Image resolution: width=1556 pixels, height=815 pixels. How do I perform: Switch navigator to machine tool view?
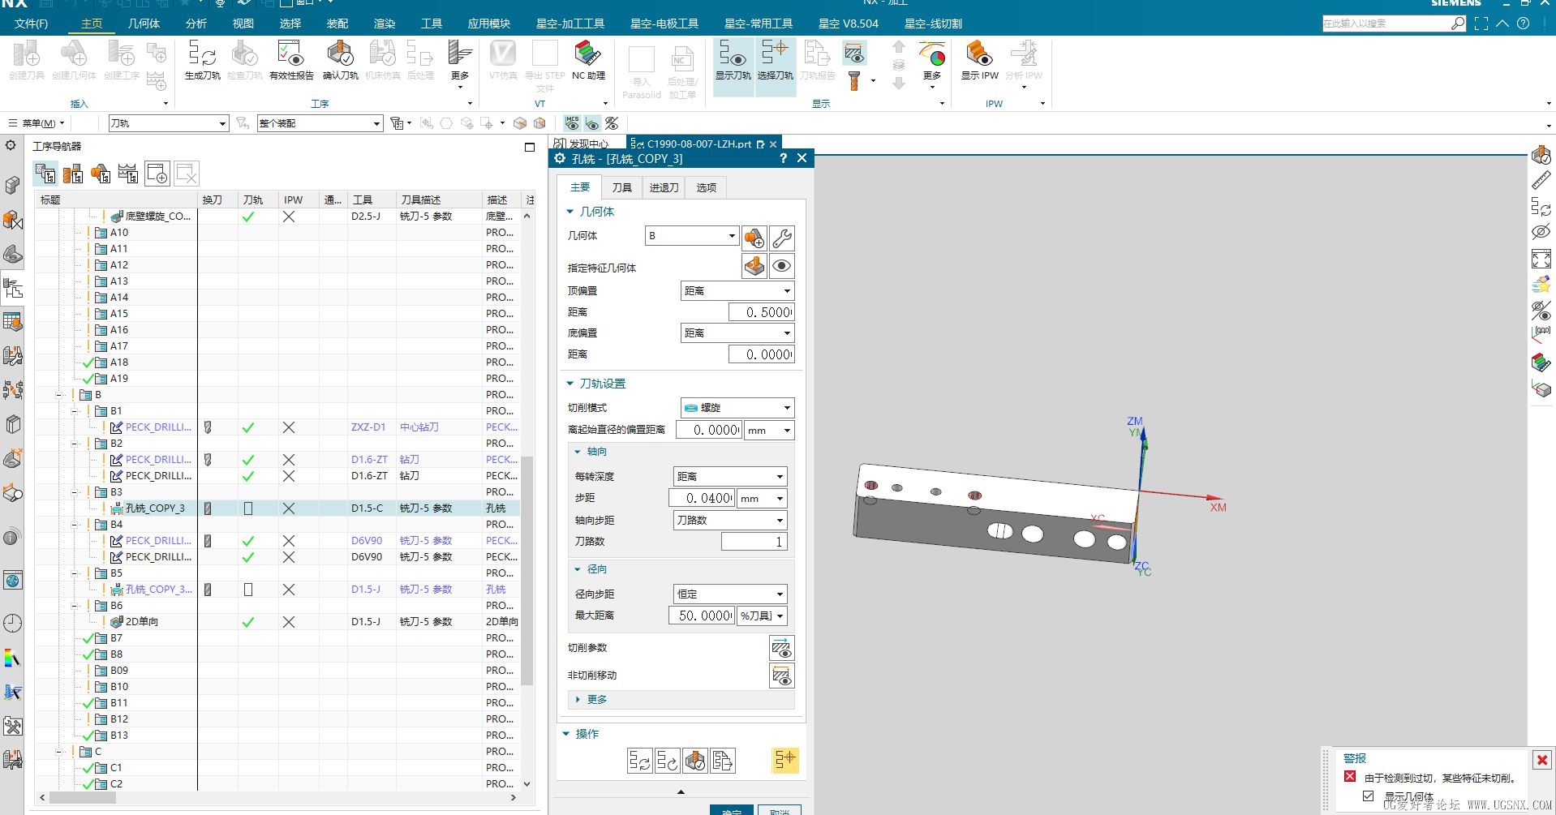point(73,173)
